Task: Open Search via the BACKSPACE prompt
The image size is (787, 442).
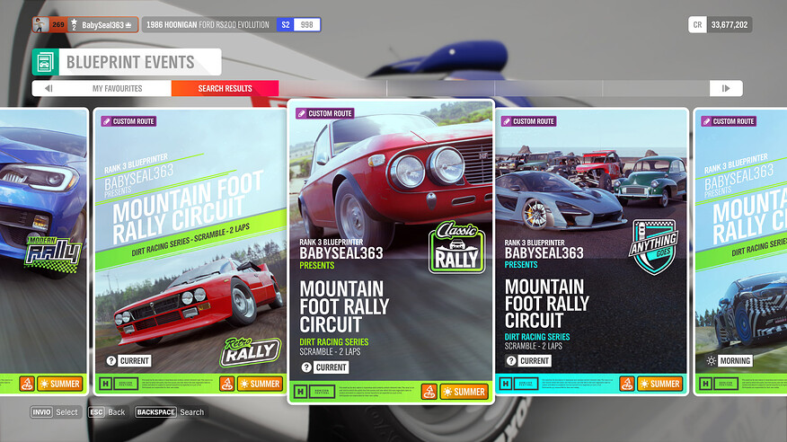Action: tap(170, 412)
